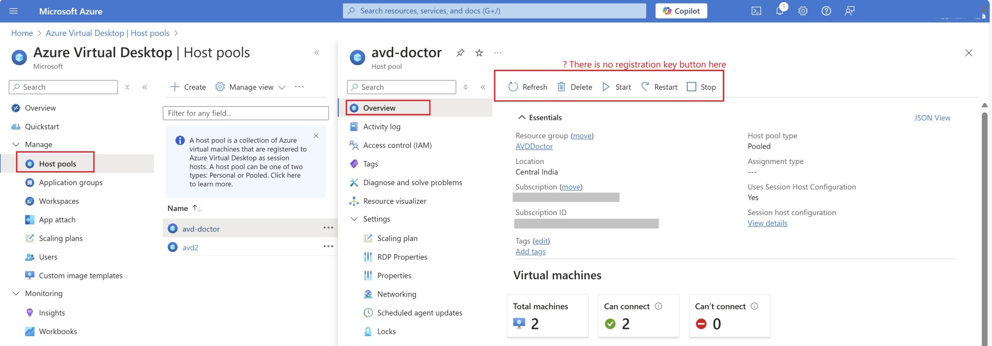This screenshot has height=346, width=992.
Task: Expand or collapse all resource menu groups
Action: pyautogui.click(x=466, y=87)
